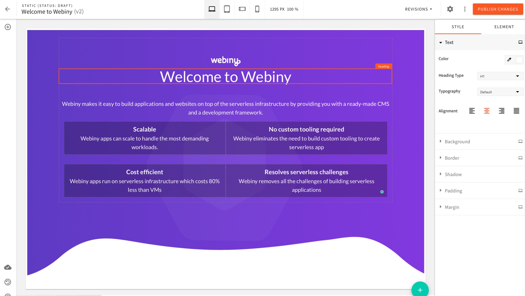Image resolution: width=525 pixels, height=296 pixels.
Task: Switch to tablet preview mode
Action: [227, 9]
